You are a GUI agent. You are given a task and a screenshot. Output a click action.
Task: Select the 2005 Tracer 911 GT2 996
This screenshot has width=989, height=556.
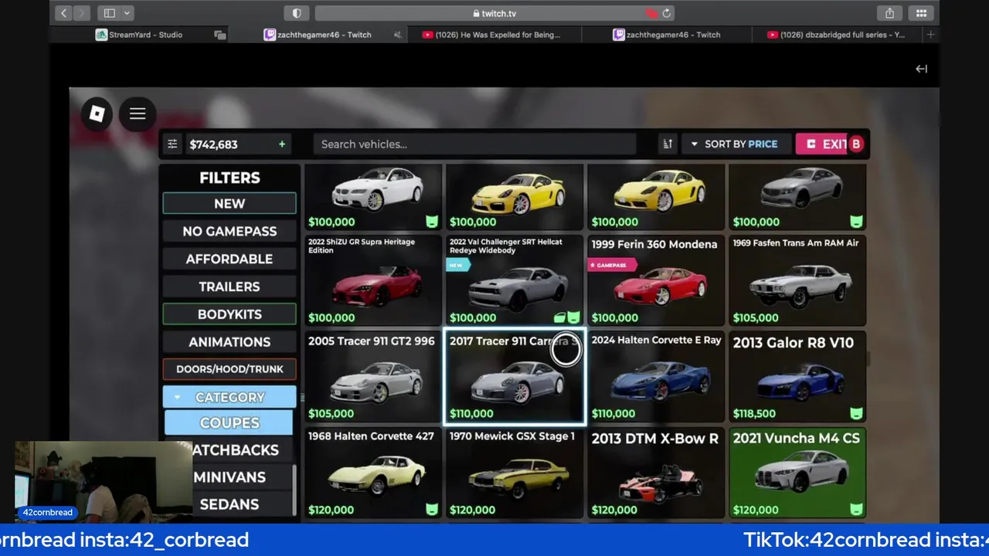tap(373, 377)
